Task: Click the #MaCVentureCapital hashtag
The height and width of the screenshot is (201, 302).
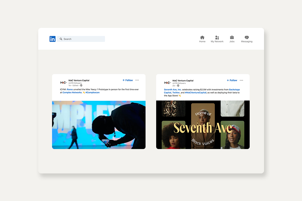Action: 196,93
